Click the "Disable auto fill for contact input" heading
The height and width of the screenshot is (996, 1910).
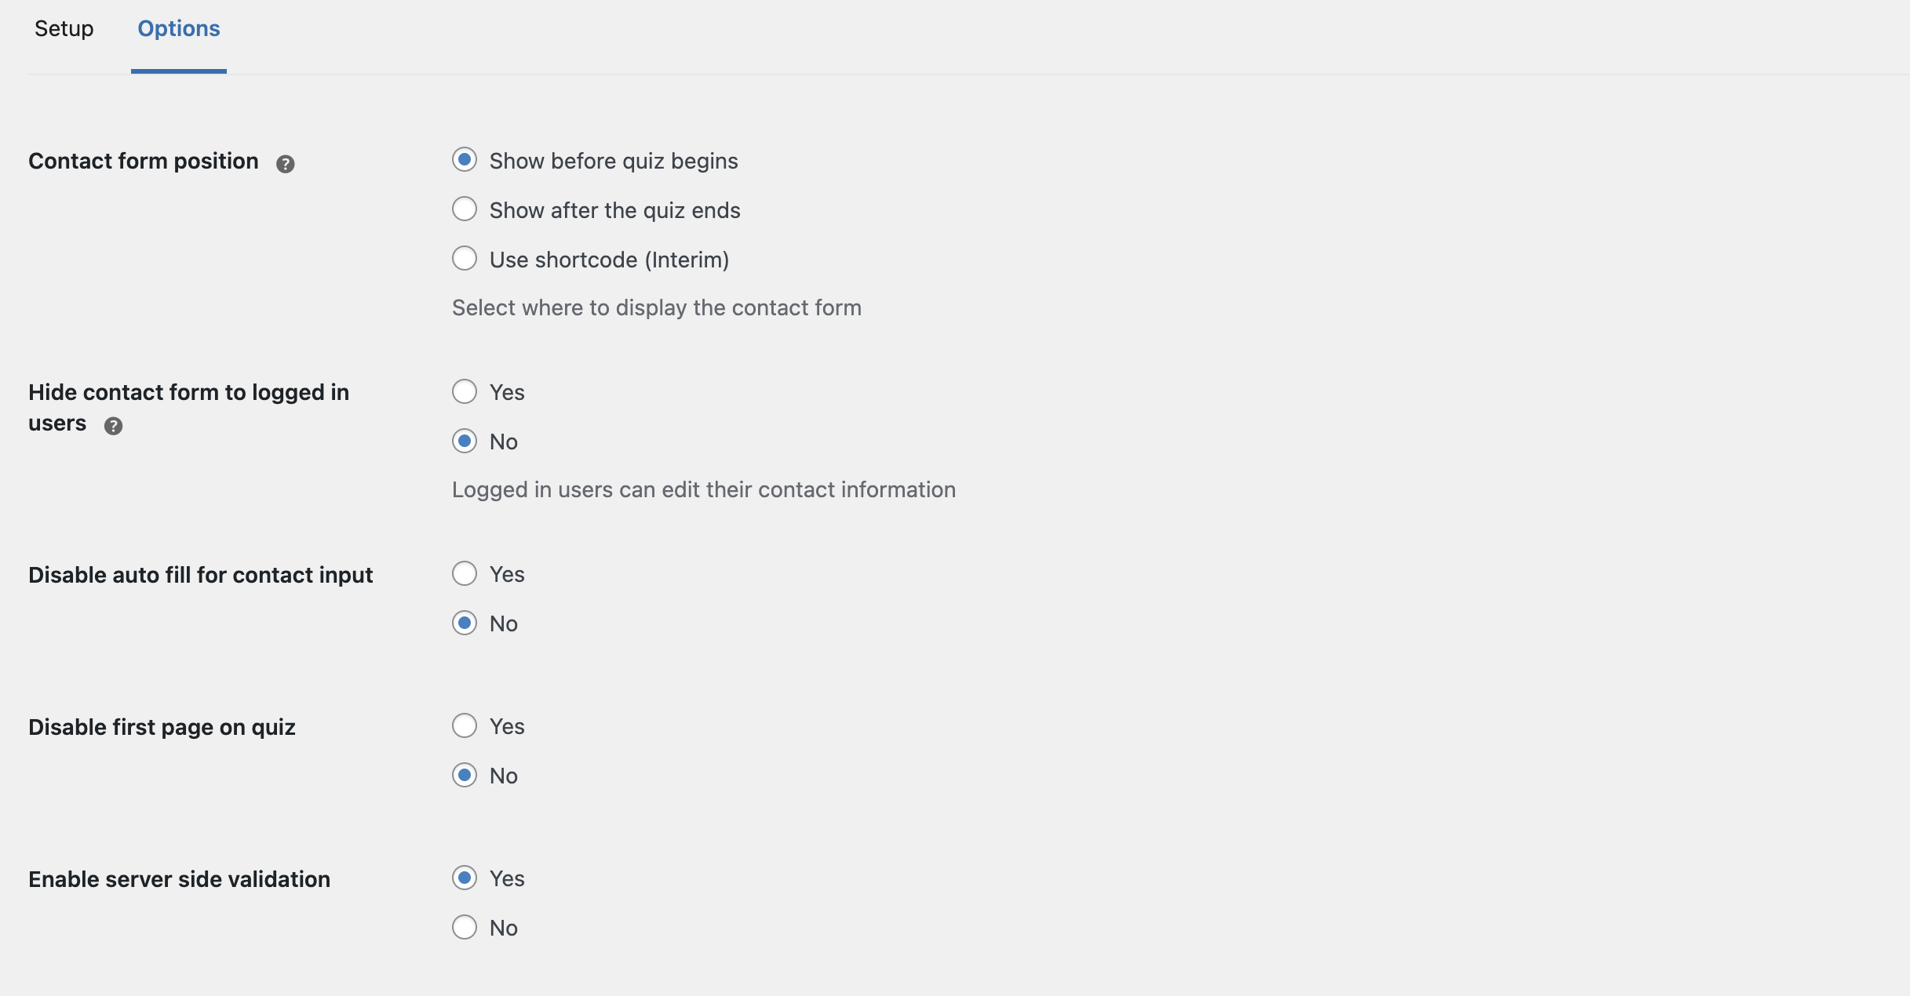tap(200, 575)
